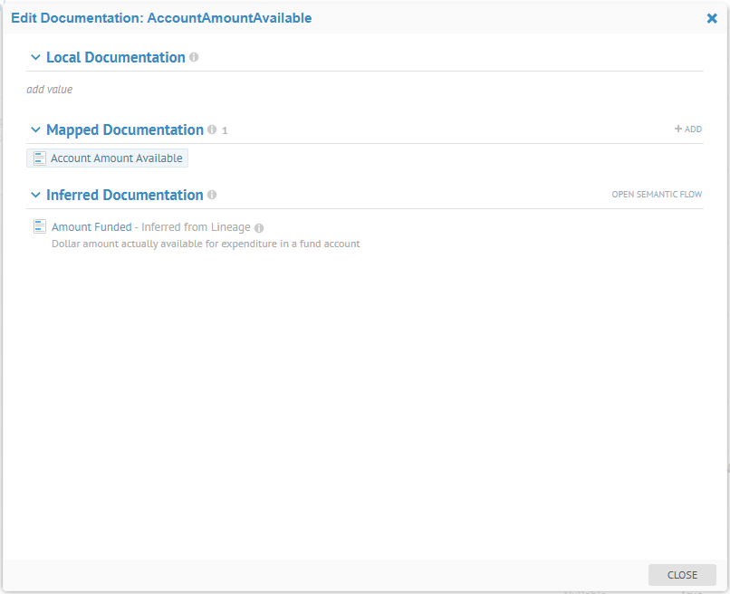The image size is (730, 594).
Task: Collapse the Local Documentation section chevron
Action: click(x=36, y=57)
